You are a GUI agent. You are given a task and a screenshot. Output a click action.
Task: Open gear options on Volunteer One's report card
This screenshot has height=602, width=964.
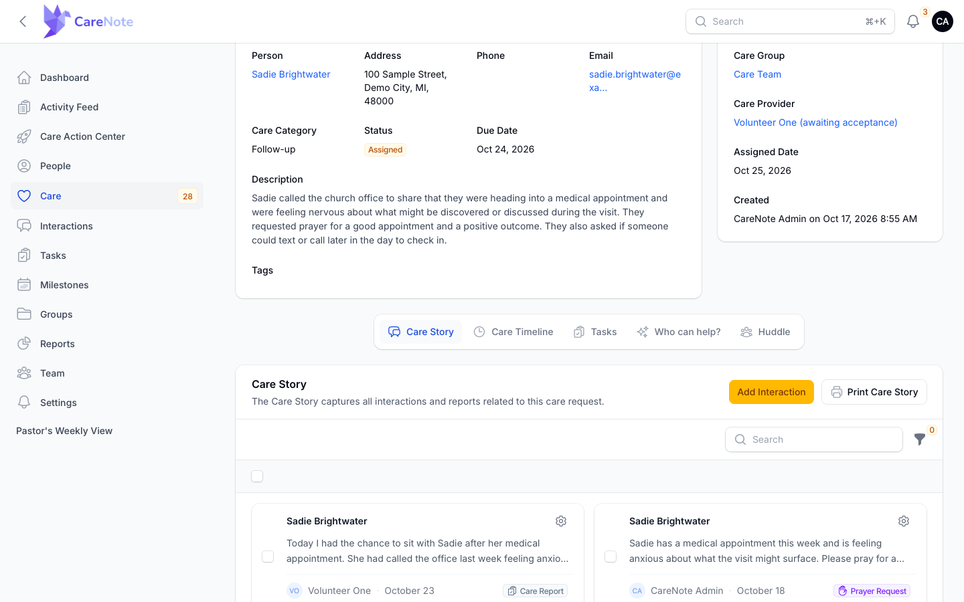[561, 521]
